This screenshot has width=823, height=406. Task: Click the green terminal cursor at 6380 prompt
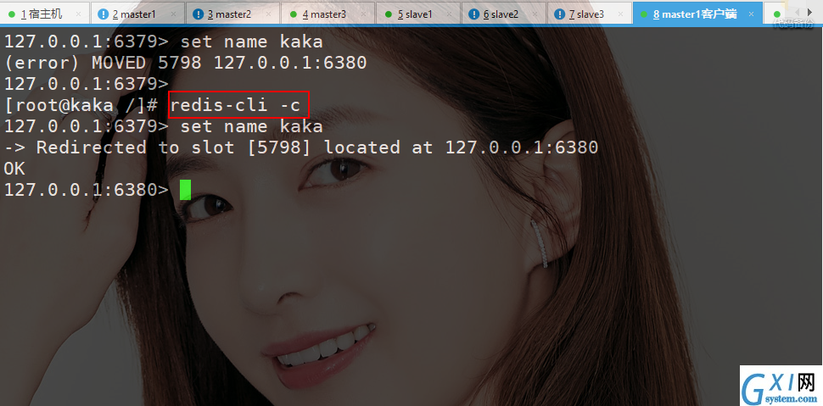[185, 190]
